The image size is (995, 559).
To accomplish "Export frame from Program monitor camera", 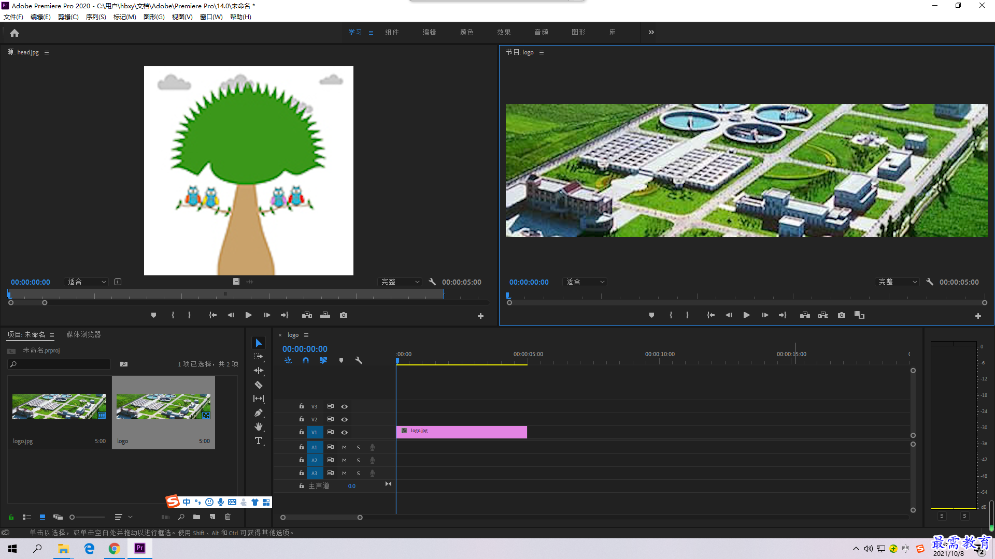I will coord(842,315).
